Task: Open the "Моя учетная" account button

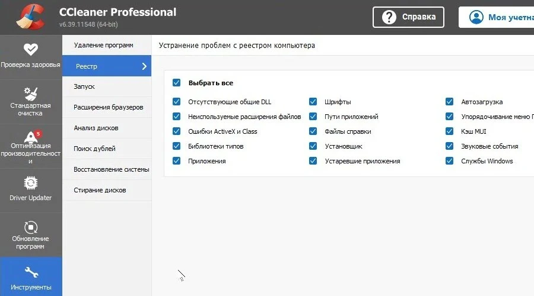Action: (x=498, y=17)
